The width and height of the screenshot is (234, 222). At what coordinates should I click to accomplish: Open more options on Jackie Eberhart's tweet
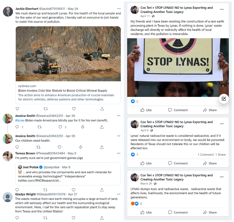coord(119,9)
